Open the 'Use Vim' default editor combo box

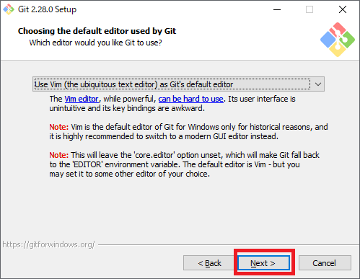point(178,84)
